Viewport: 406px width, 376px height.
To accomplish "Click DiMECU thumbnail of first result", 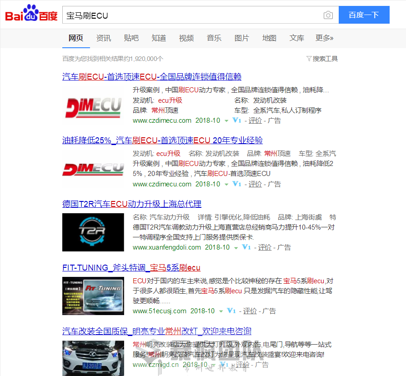I will (93, 105).
